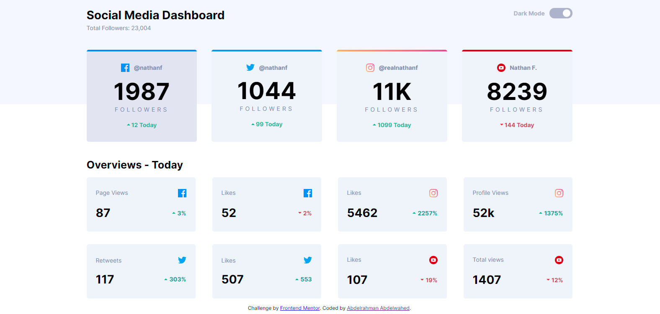Click the 2% decrease in Facebook Likes
The image size is (660, 314).
[305, 213]
